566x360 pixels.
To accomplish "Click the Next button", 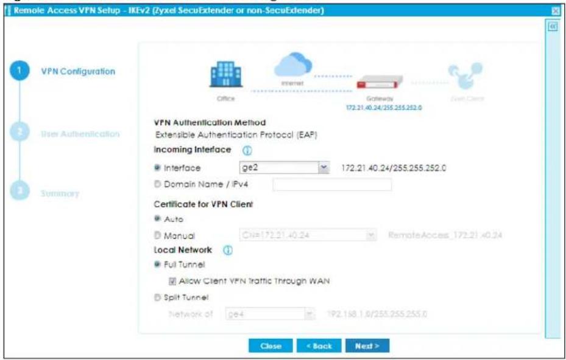I will (x=367, y=346).
